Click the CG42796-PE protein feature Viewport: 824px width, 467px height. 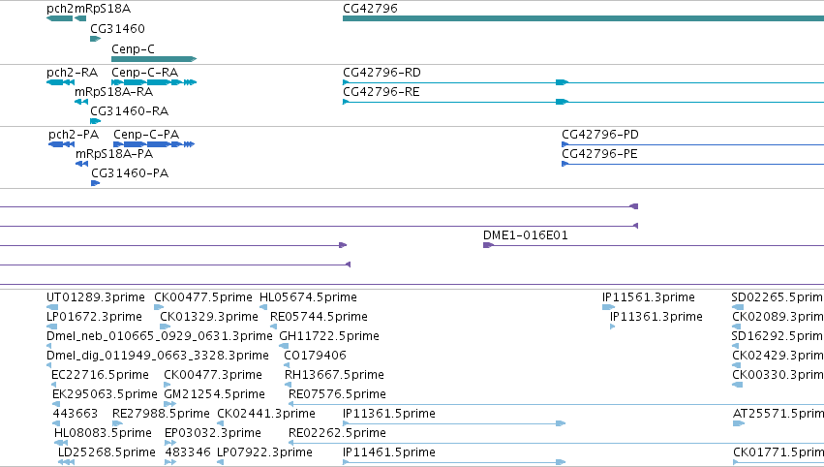point(692,164)
